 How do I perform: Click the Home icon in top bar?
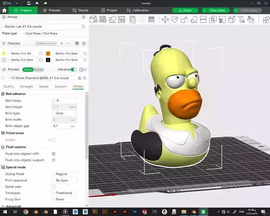[x=4, y=10]
